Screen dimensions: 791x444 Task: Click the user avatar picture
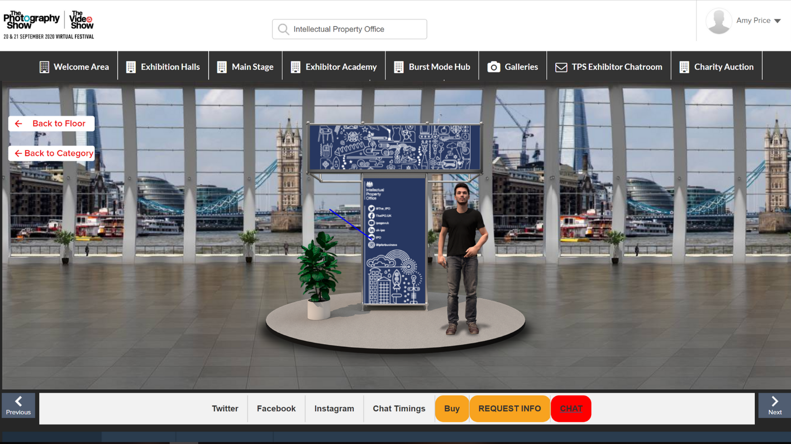[x=719, y=21]
